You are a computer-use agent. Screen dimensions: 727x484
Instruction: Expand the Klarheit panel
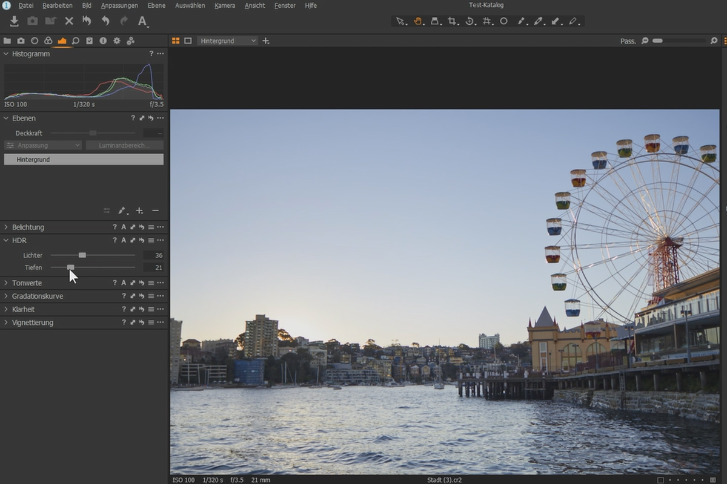pyautogui.click(x=6, y=309)
